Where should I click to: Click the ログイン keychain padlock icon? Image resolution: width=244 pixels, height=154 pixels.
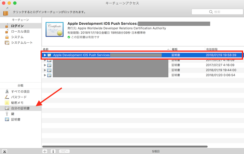(x=7, y=26)
